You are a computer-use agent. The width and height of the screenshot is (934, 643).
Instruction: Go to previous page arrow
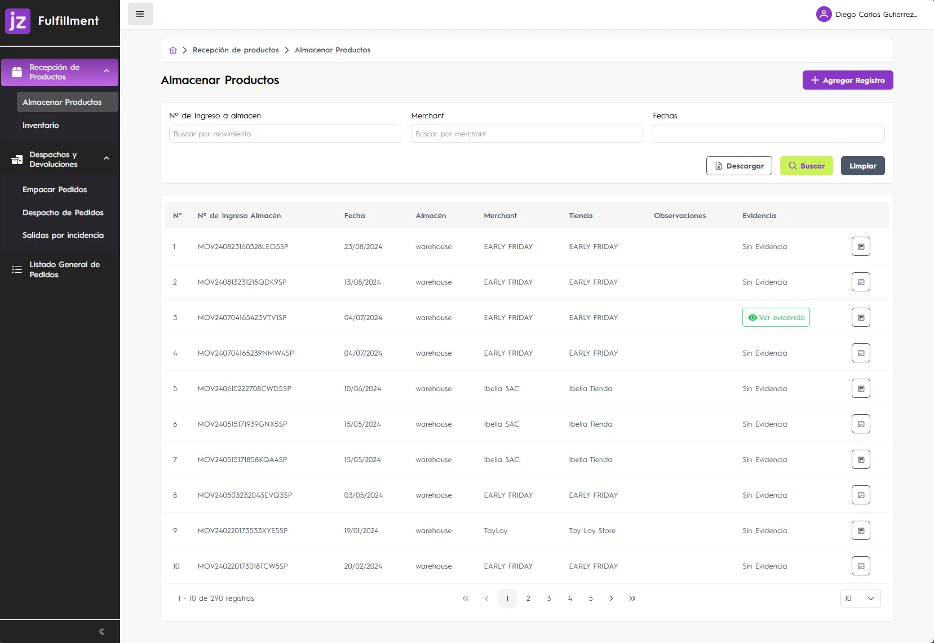486,598
